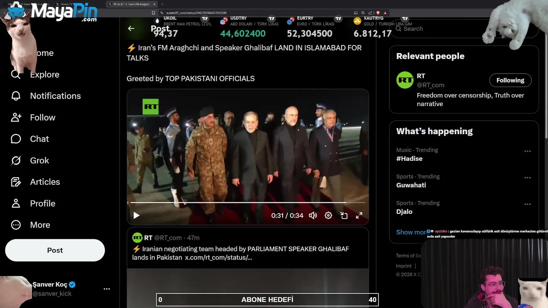This screenshot has width=548, height=308.
Task: Click the bell Notifications icon
Action: click(16, 96)
